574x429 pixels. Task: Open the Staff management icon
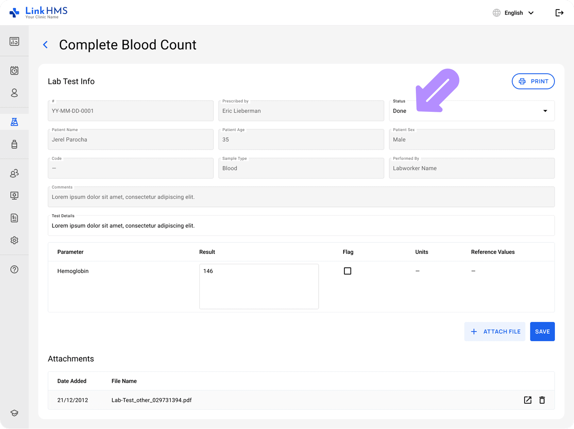coord(14,173)
